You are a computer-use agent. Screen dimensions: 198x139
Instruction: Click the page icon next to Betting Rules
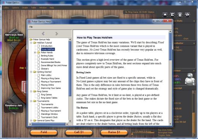click(x=38, y=56)
